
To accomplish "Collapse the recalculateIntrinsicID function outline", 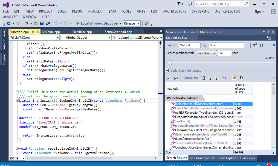I will (x=17, y=149).
